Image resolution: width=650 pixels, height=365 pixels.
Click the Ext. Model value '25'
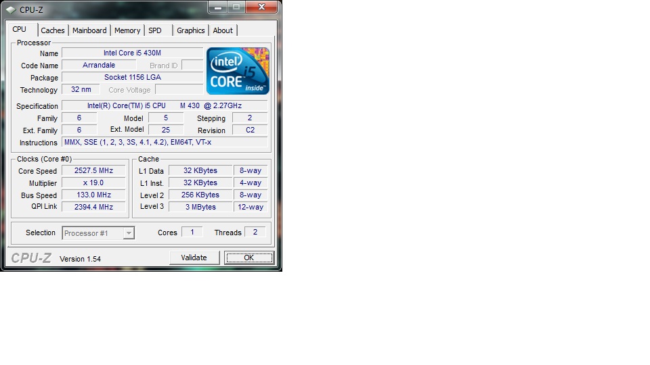[166, 130]
